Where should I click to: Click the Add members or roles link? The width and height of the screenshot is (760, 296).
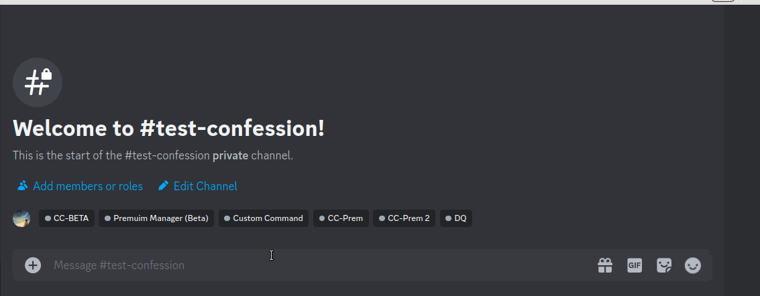(88, 186)
